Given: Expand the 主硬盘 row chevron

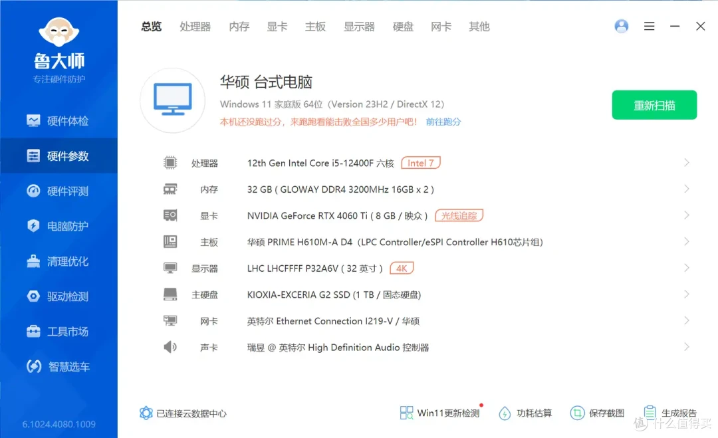Looking at the screenshot, I should point(686,294).
